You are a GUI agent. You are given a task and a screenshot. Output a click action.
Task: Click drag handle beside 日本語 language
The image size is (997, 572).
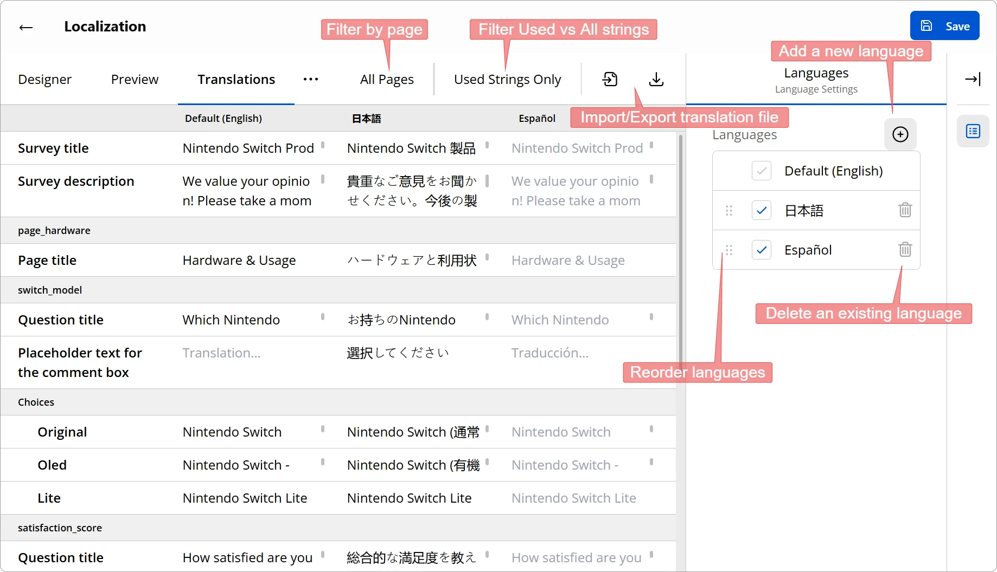point(729,210)
